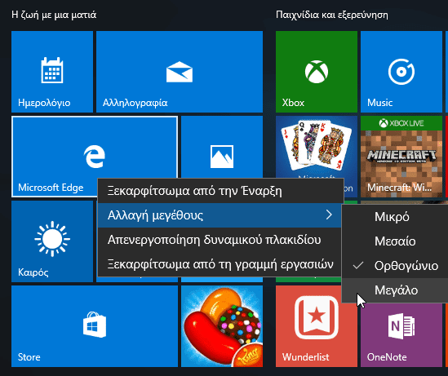Open the Music tile

coord(401,72)
